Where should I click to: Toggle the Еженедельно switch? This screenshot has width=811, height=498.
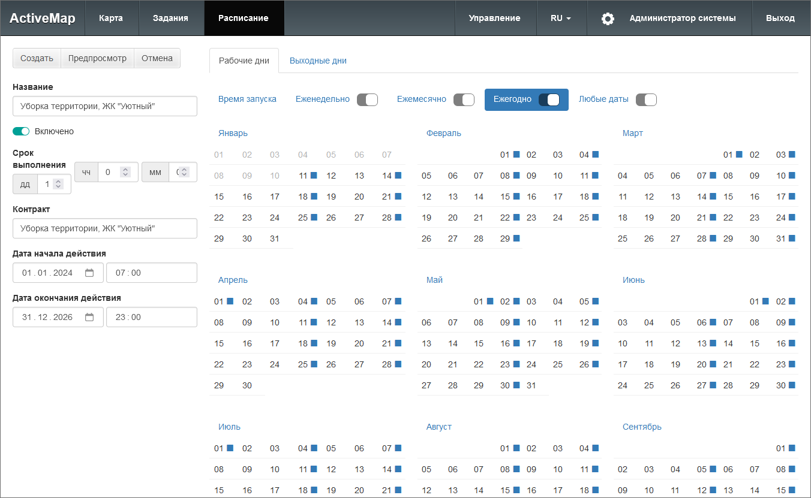coord(367,99)
